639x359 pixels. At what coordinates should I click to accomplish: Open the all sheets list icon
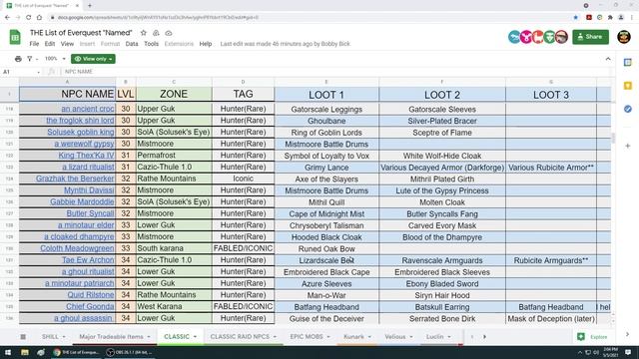tap(23, 337)
